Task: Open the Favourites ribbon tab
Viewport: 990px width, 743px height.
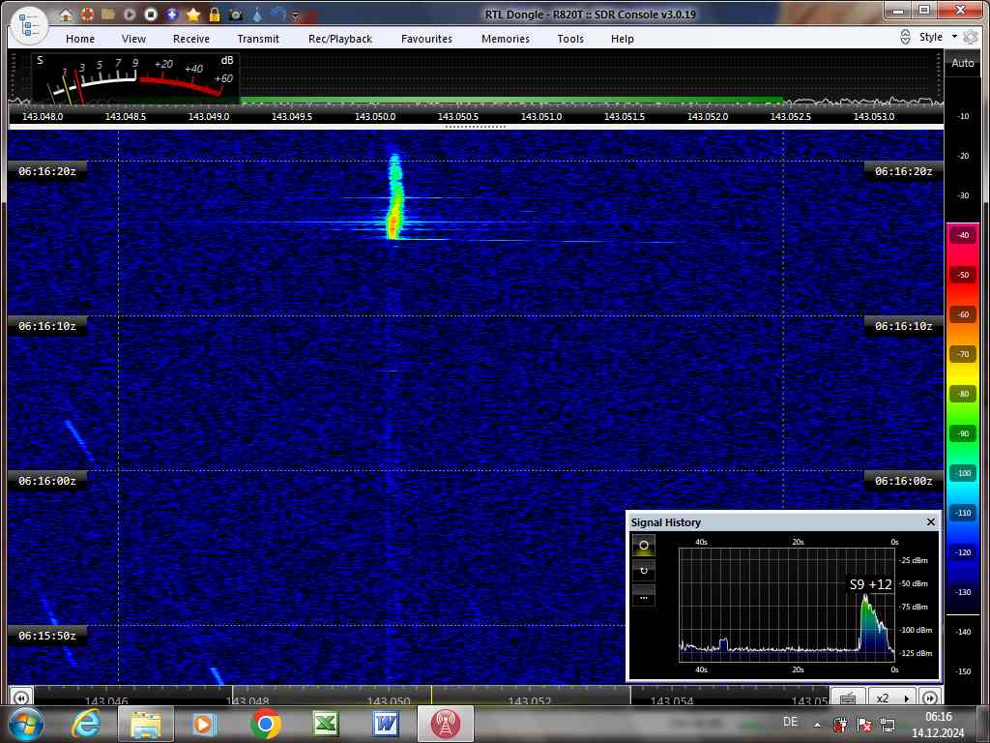Action: [x=426, y=39]
